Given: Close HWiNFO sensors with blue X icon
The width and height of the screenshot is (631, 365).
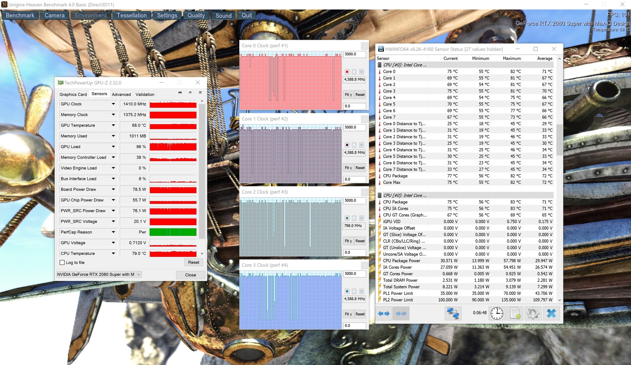Looking at the screenshot, I should [551, 313].
